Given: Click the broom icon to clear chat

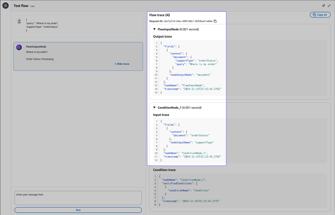Looking at the screenshot, I should [323, 6].
